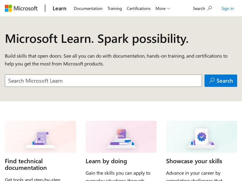Click the 'Advance in your career by' text
The image size is (242, 181).
click(193, 173)
